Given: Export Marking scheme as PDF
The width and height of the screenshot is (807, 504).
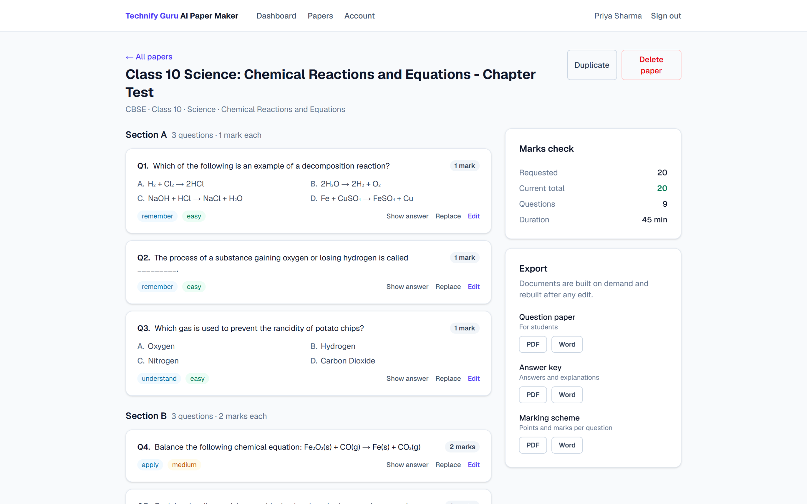Looking at the screenshot, I should pyautogui.click(x=532, y=445).
